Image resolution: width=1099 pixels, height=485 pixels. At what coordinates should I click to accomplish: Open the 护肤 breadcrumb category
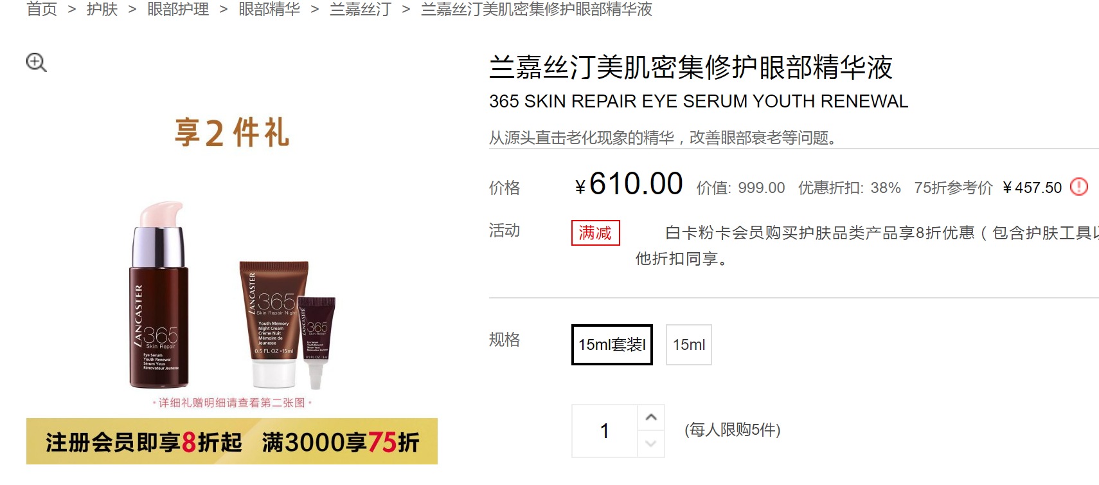pyautogui.click(x=102, y=9)
